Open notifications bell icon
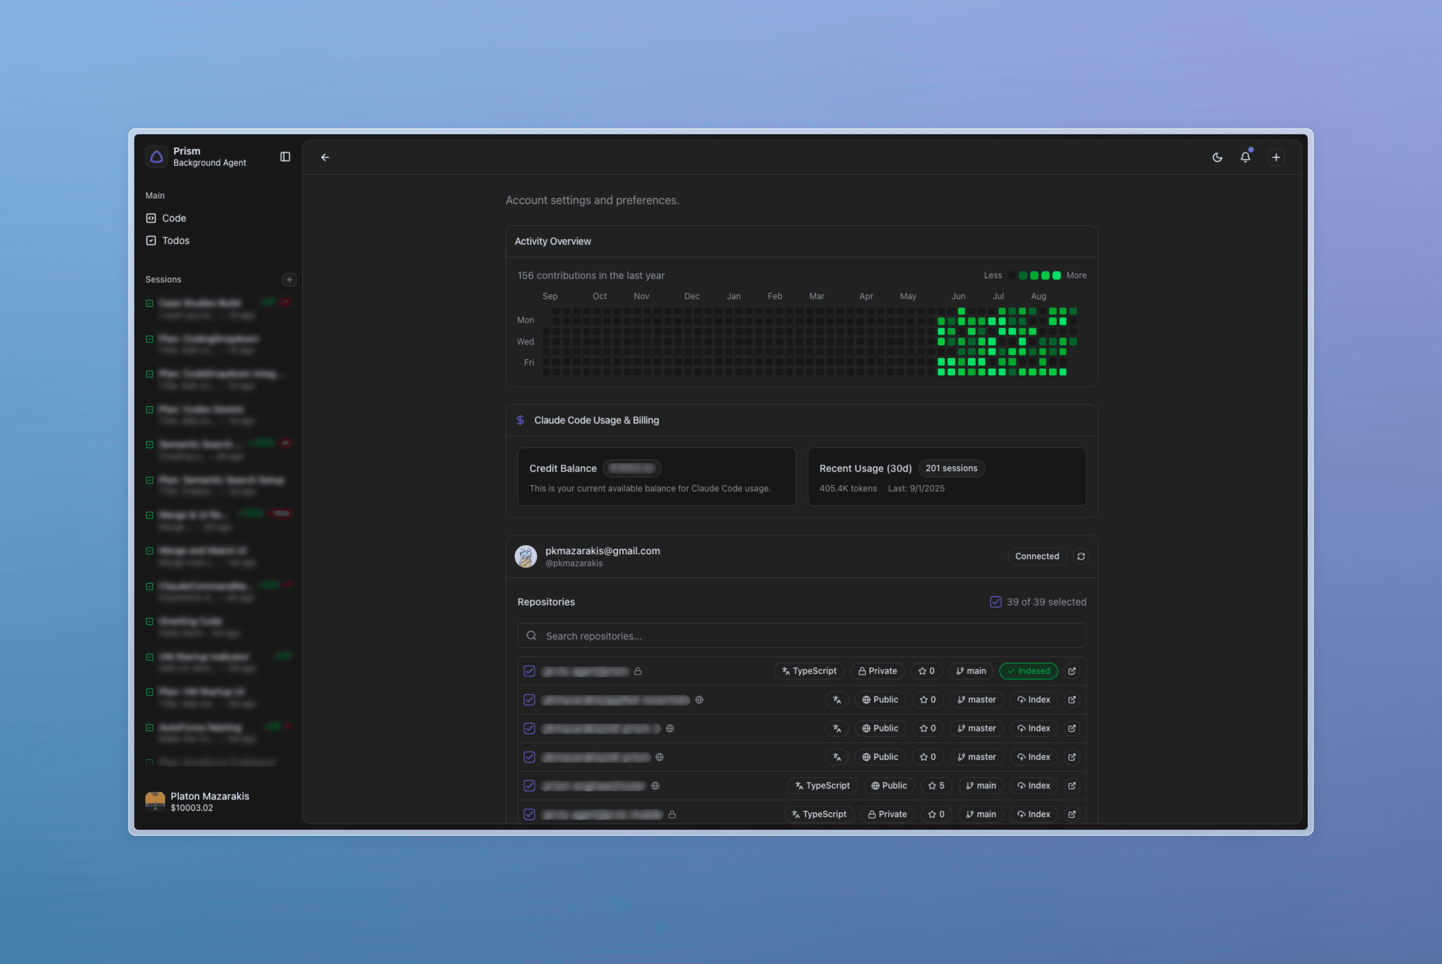The image size is (1442, 964). [1245, 157]
